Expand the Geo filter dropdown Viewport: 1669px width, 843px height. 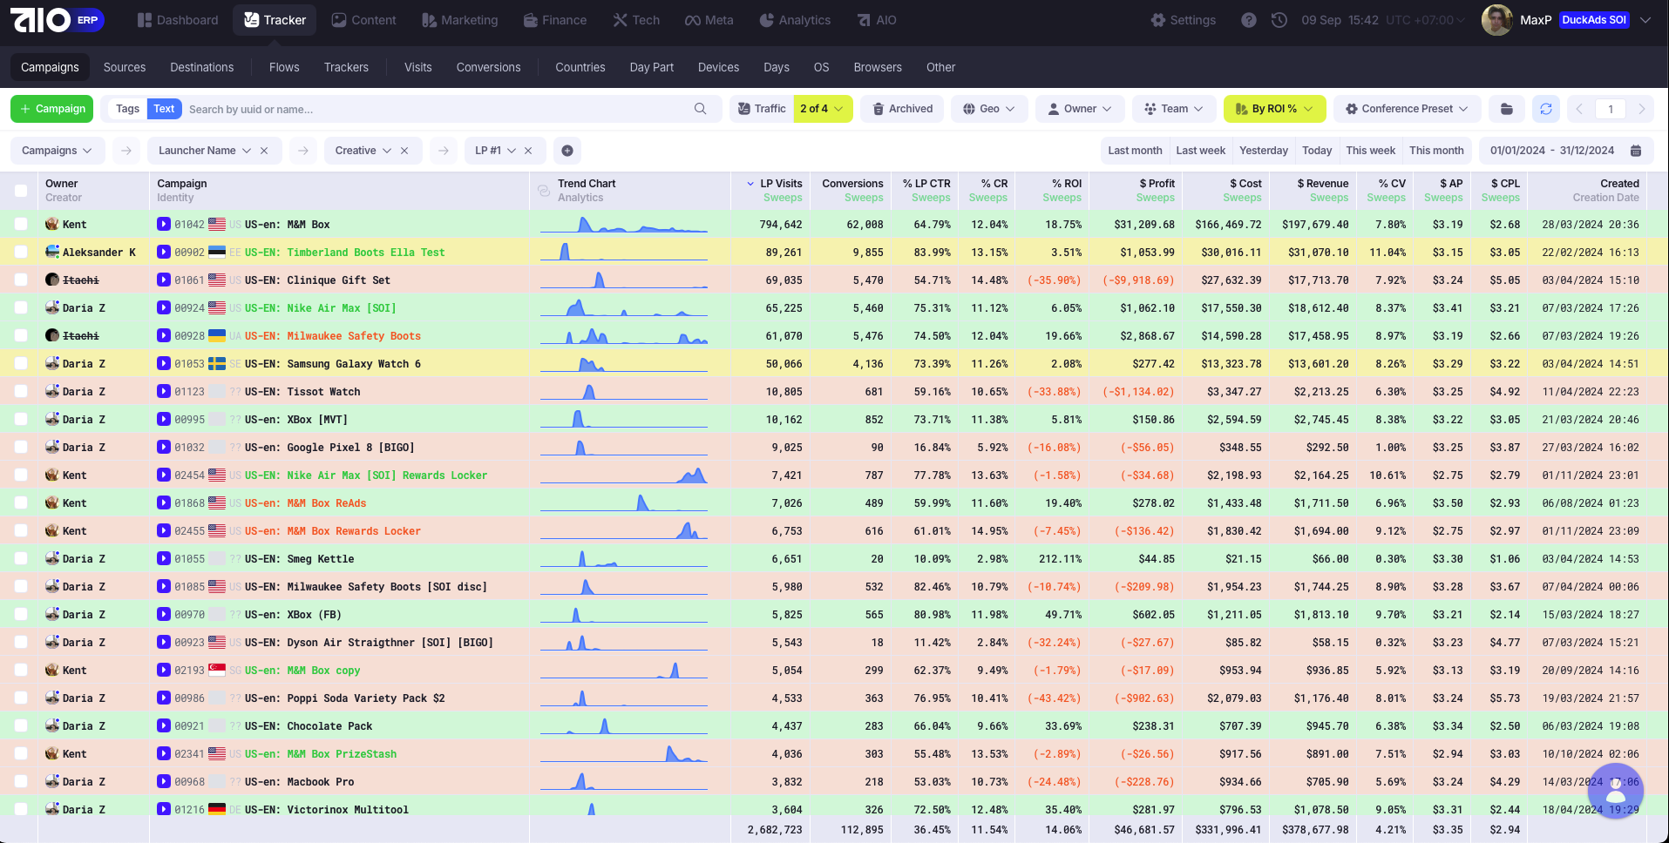[989, 109]
